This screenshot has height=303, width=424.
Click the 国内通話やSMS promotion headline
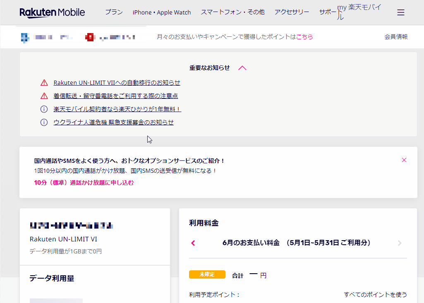coord(129,161)
